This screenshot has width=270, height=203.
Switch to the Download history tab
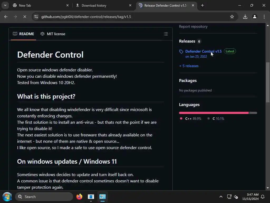(x=104, y=5)
